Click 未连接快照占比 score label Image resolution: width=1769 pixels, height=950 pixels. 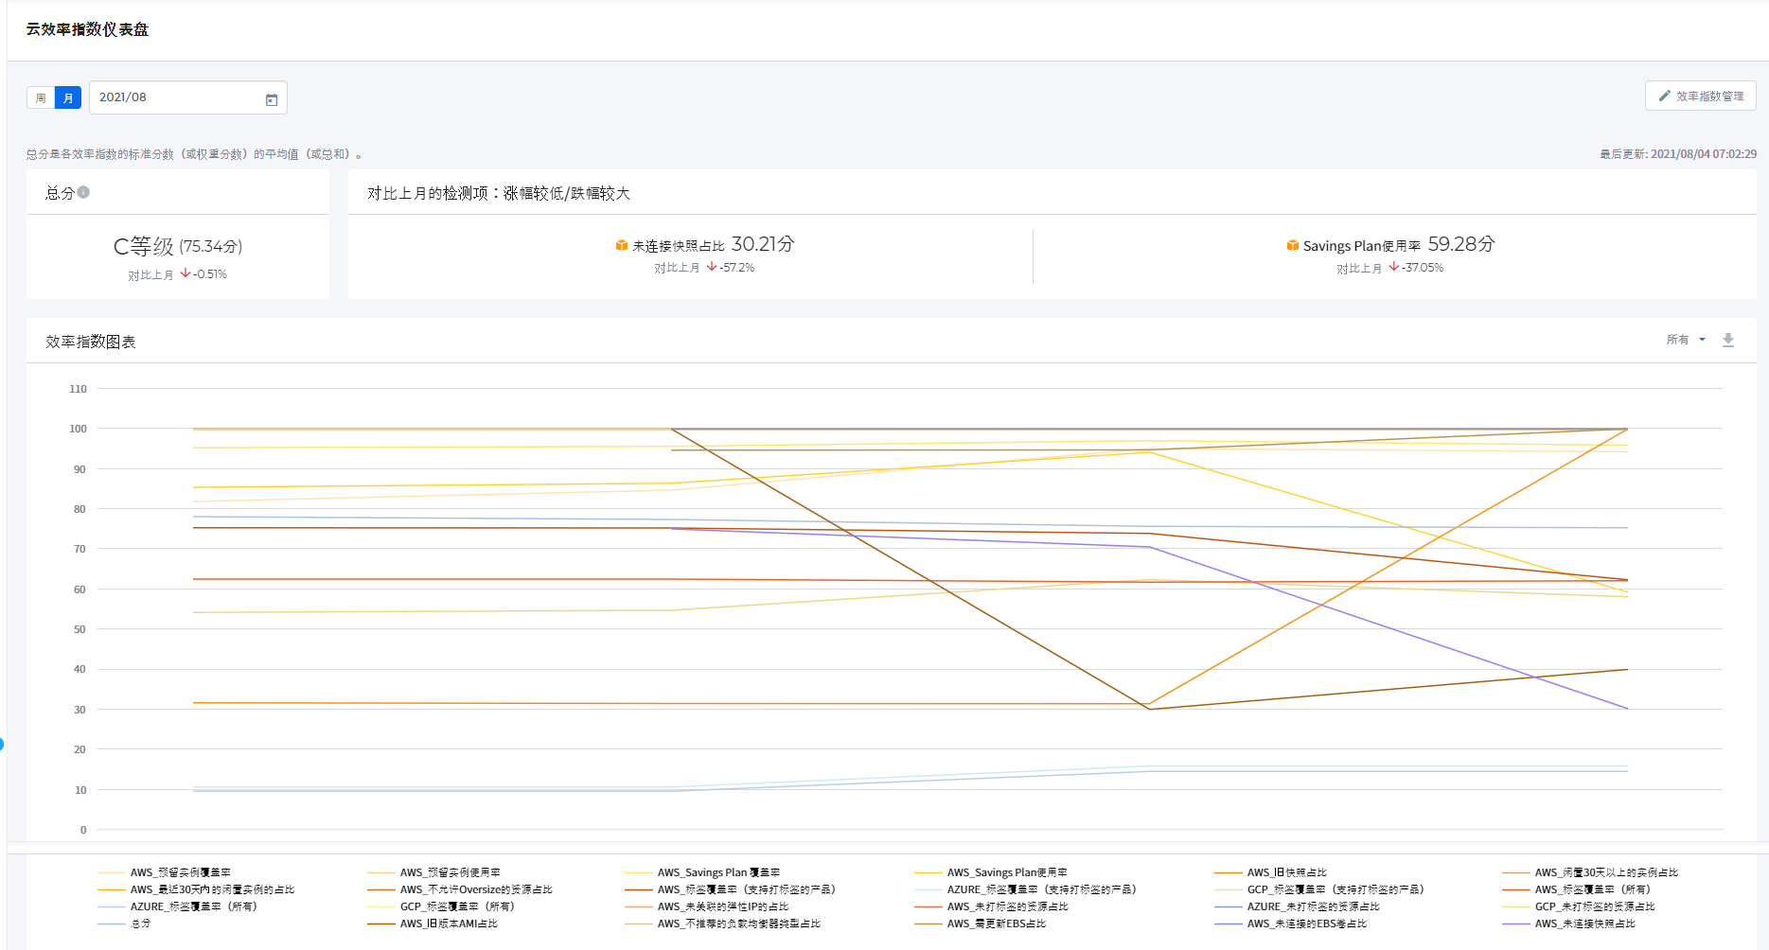678,246
